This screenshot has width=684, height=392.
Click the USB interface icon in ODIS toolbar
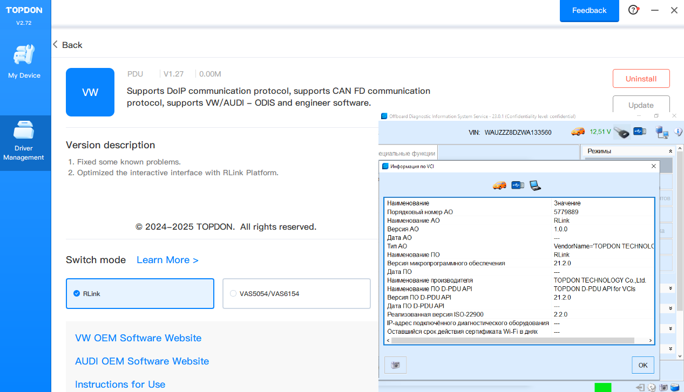[640, 132]
